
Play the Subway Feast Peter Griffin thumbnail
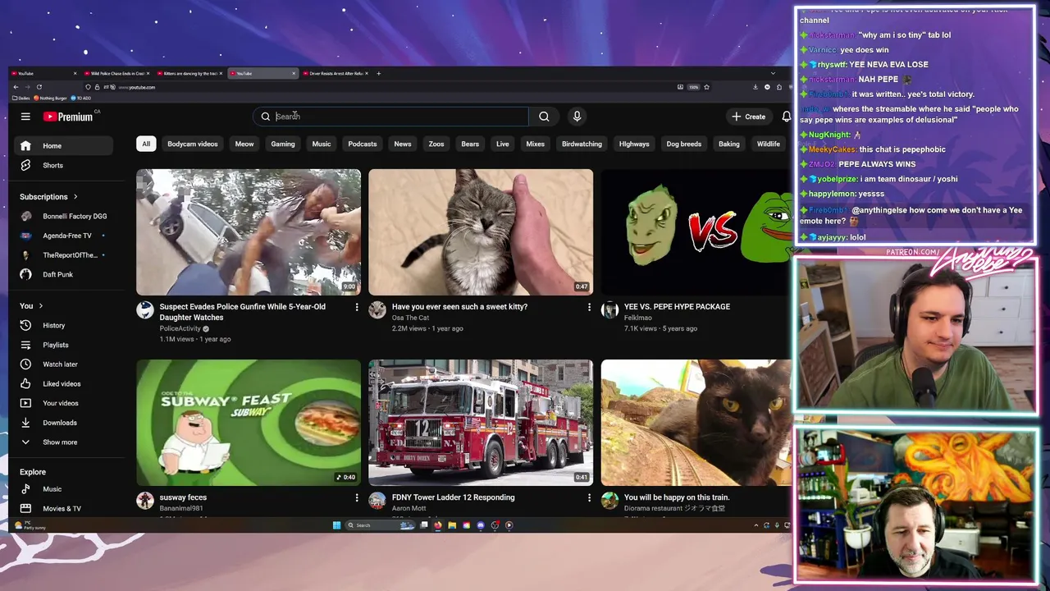coord(249,423)
